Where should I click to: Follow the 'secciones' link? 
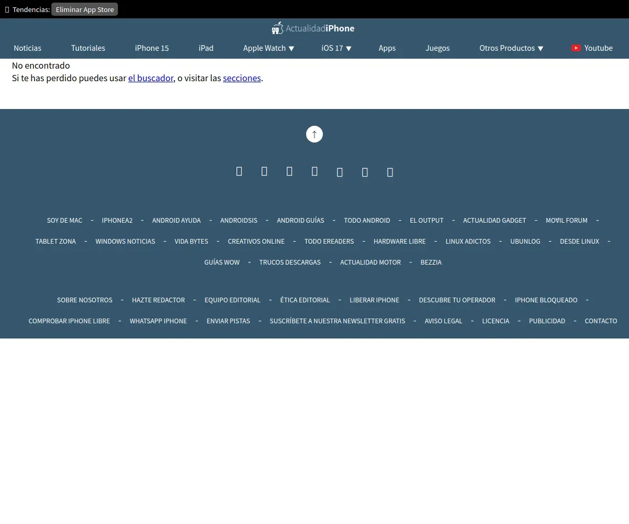pos(242,78)
